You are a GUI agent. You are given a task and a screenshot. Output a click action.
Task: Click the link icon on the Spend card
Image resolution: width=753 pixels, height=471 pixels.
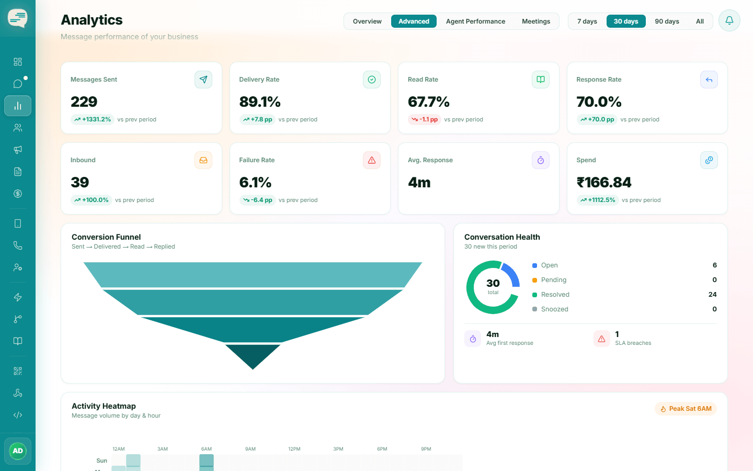pyautogui.click(x=709, y=160)
